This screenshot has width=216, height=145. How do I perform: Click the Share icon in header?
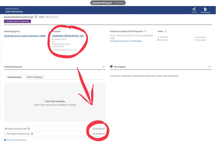194,9
